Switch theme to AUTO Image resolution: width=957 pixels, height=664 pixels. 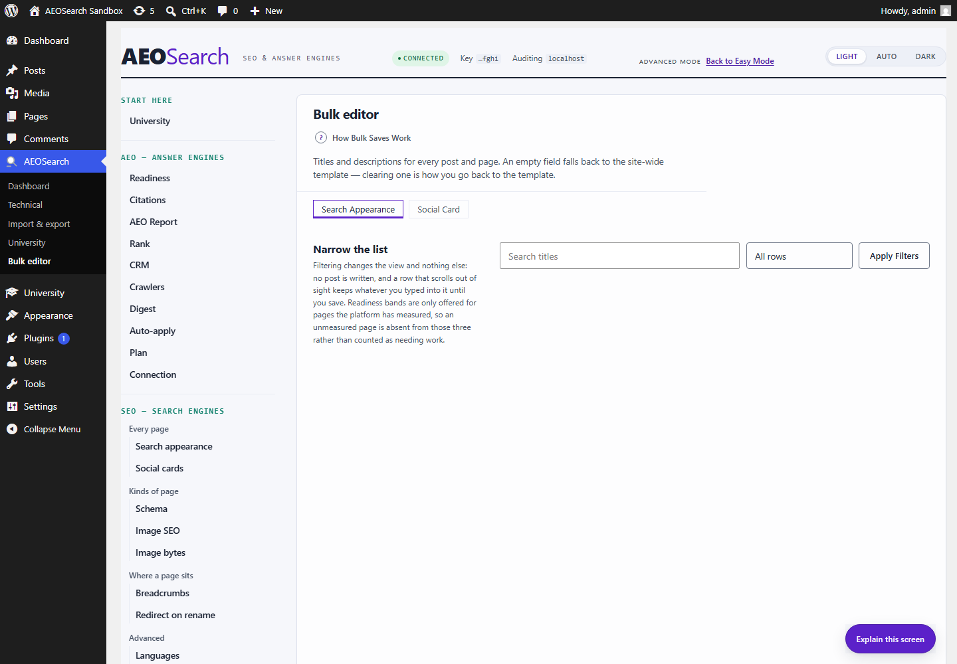[x=887, y=56]
